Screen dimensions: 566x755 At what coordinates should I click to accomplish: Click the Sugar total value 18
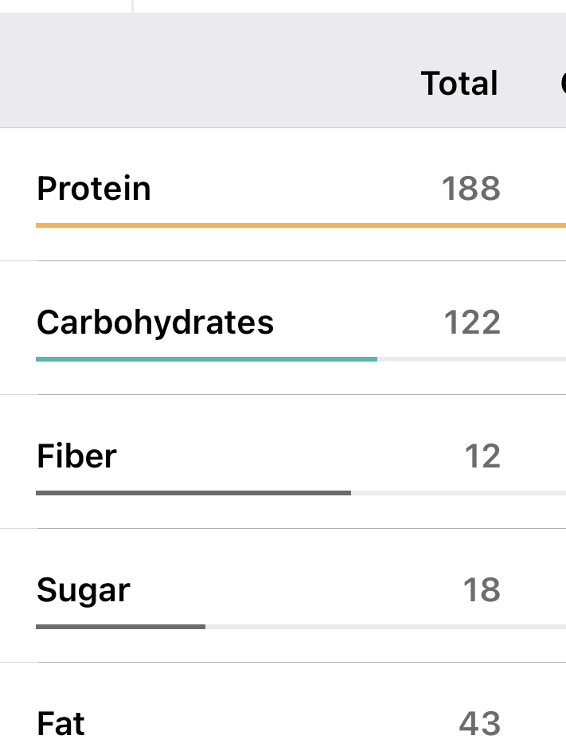pyautogui.click(x=482, y=590)
